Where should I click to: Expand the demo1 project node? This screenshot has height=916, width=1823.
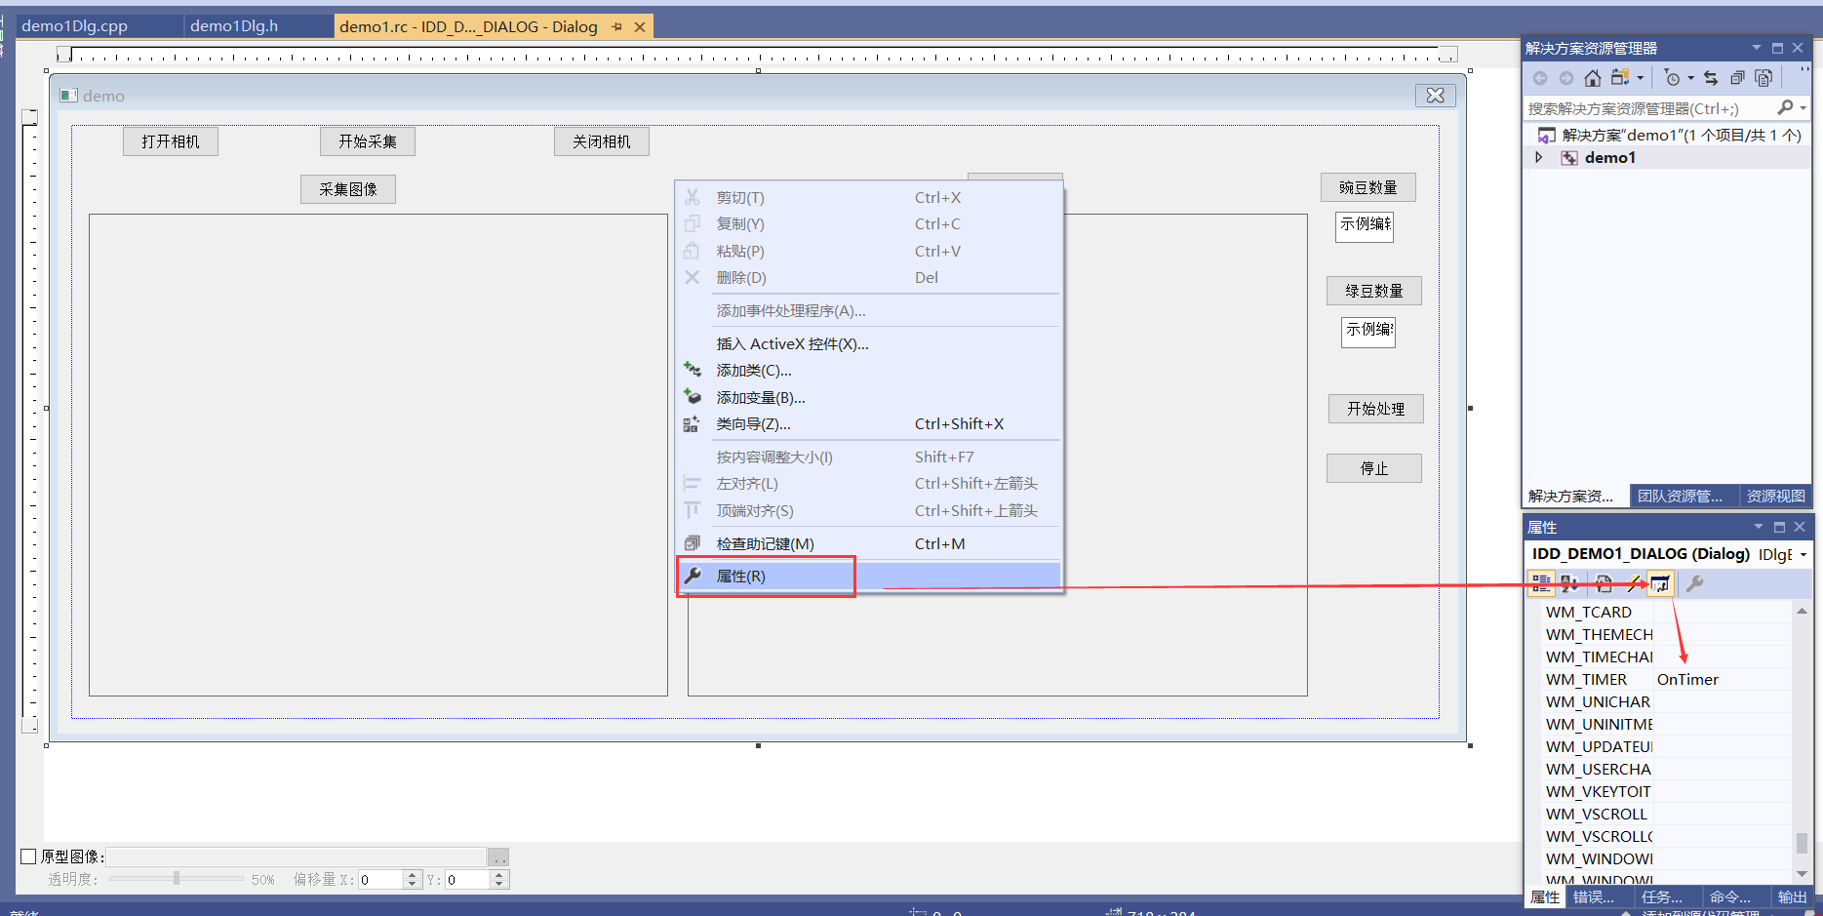[x=1539, y=157]
